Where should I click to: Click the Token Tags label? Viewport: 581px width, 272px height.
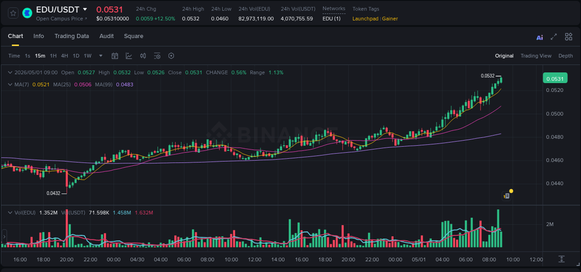click(x=366, y=9)
